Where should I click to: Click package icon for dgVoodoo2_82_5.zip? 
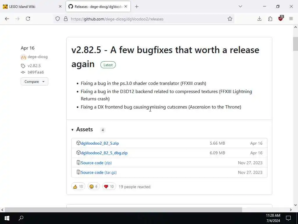[78, 143]
